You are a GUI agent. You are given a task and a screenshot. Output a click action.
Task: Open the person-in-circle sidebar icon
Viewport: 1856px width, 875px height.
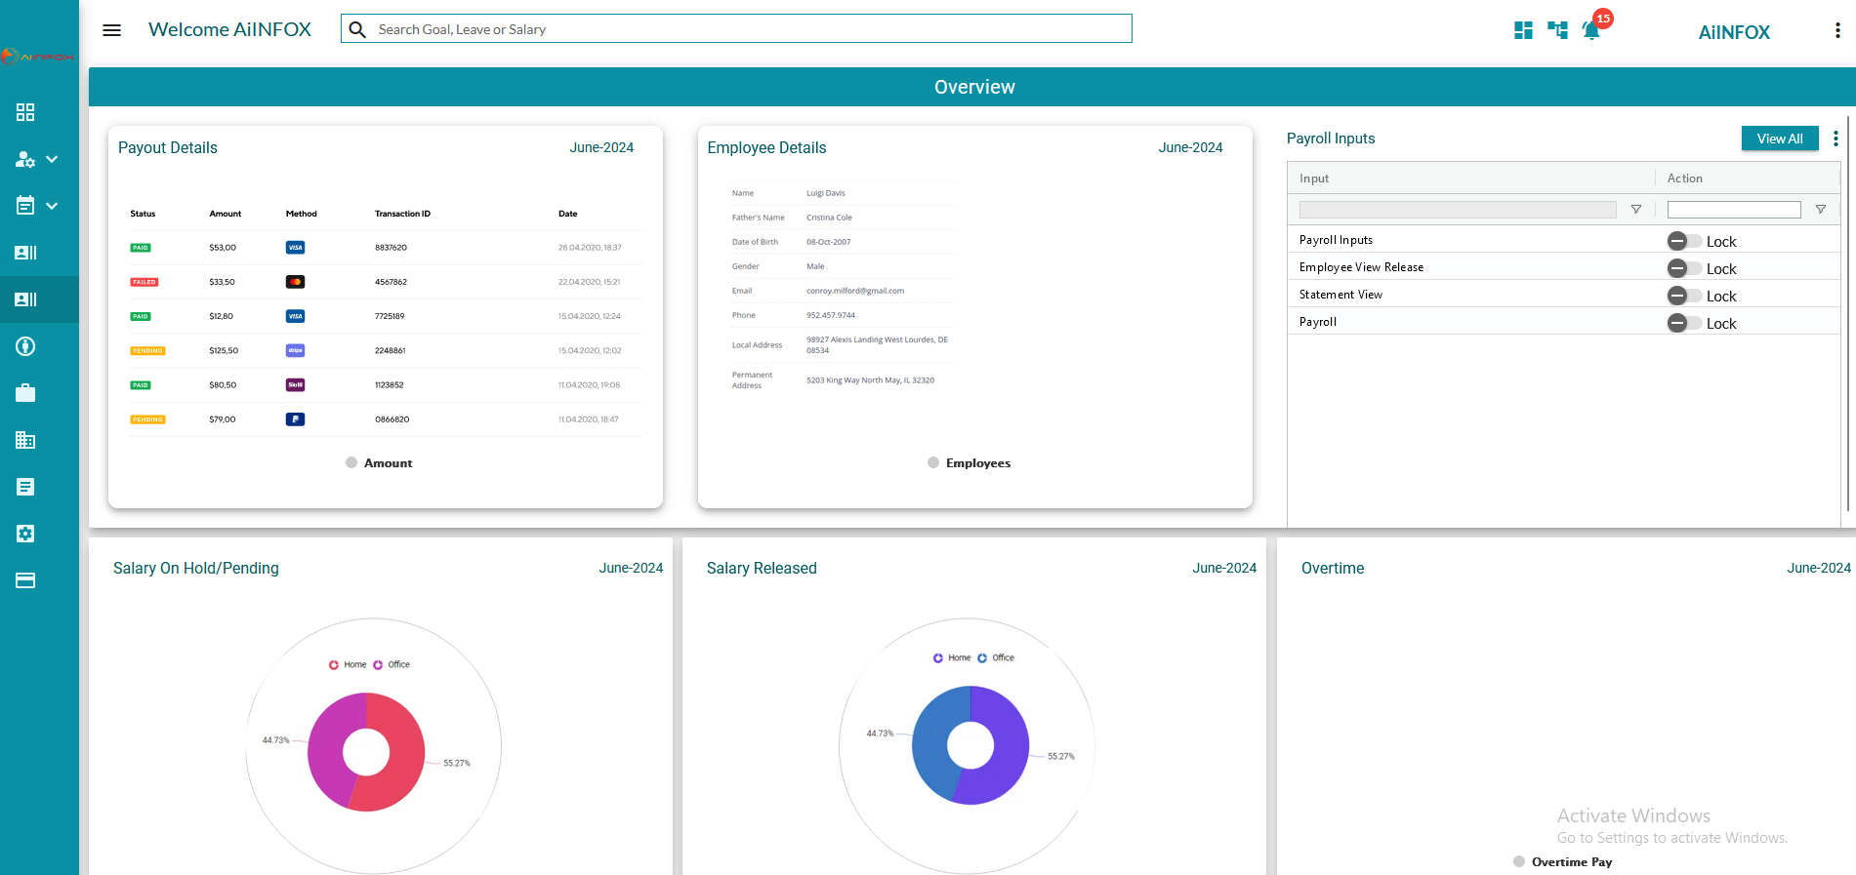[25, 346]
